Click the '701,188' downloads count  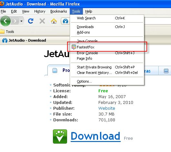107,120
